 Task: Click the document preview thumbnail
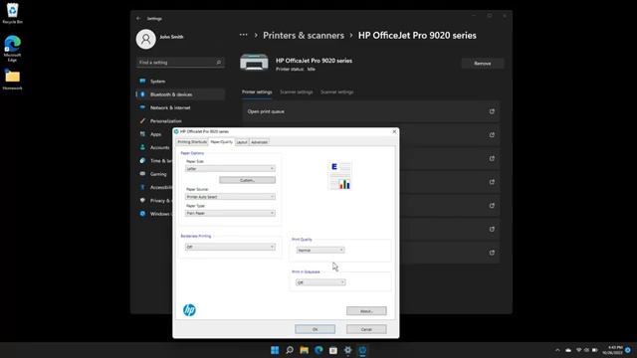[339, 176]
